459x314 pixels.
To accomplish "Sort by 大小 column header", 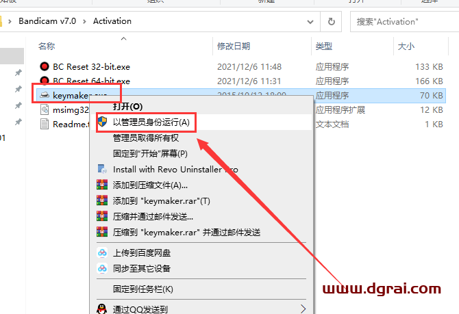I will [x=406, y=47].
